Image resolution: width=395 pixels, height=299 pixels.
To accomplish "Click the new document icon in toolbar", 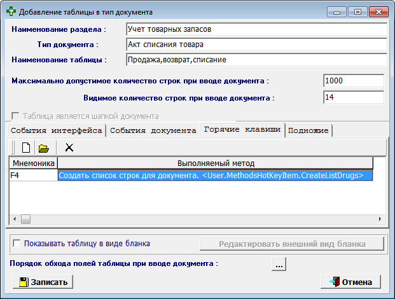I will [26, 148].
